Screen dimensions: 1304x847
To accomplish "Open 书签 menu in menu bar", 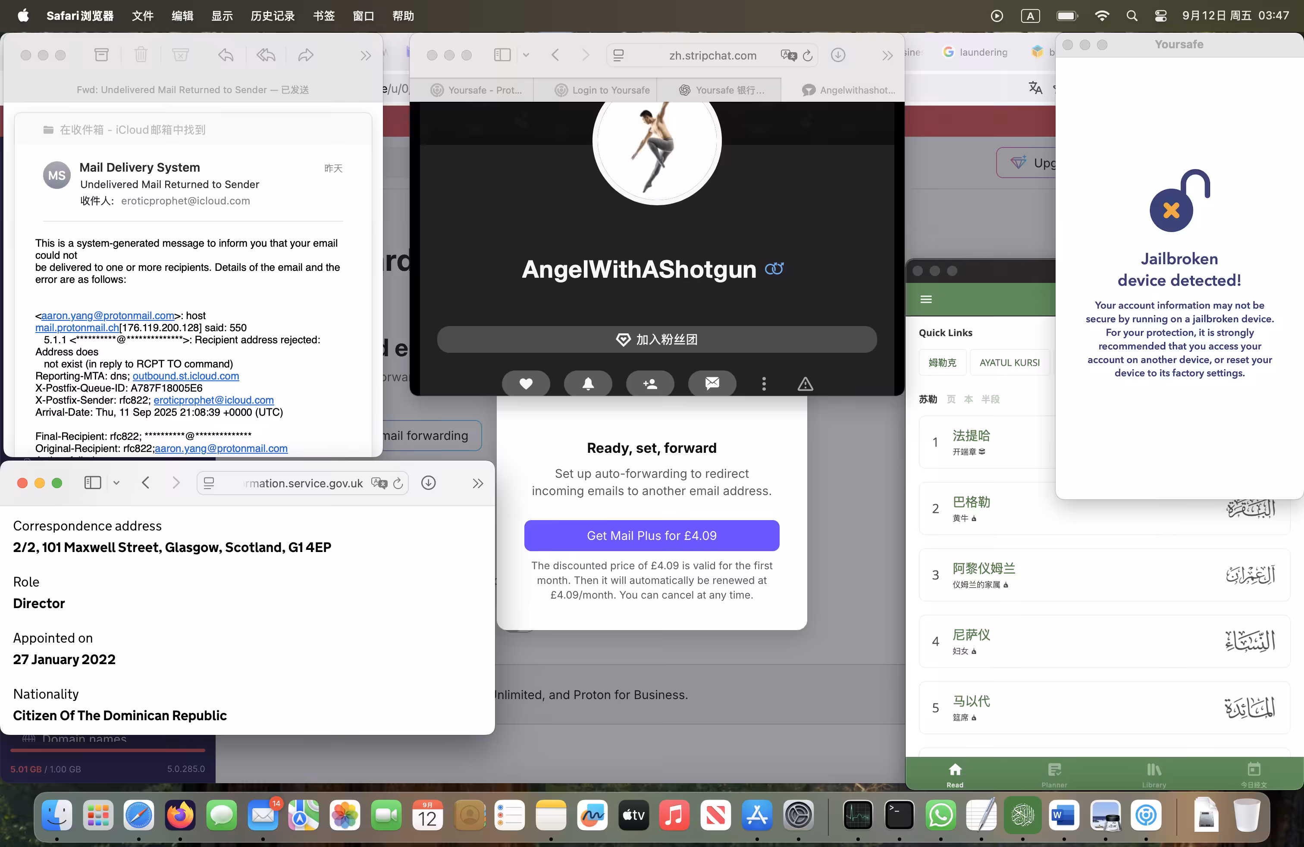I will coord(324,16).
